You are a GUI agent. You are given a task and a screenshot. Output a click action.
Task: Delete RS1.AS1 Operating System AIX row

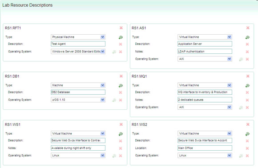pos(247,59)
